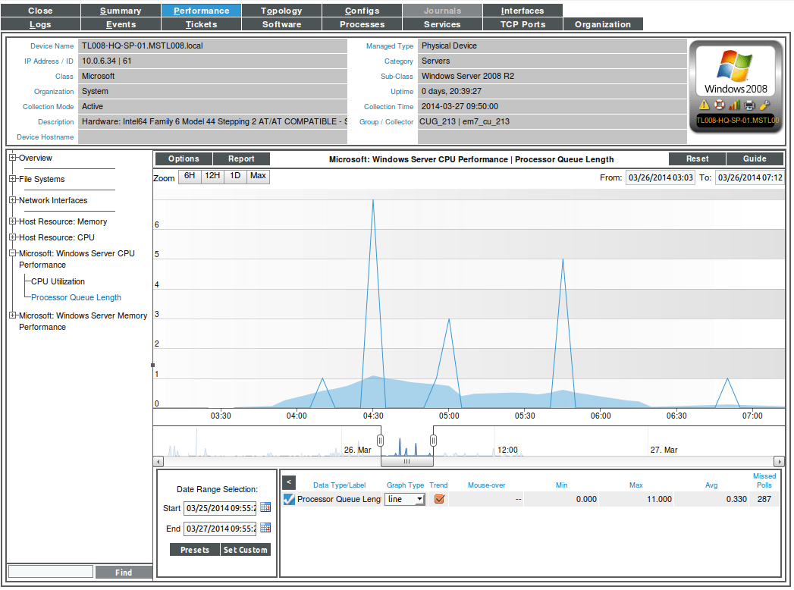This screenshot has height=590, width=794.
Task: Open the End date calendar picker
Action: 265,527
